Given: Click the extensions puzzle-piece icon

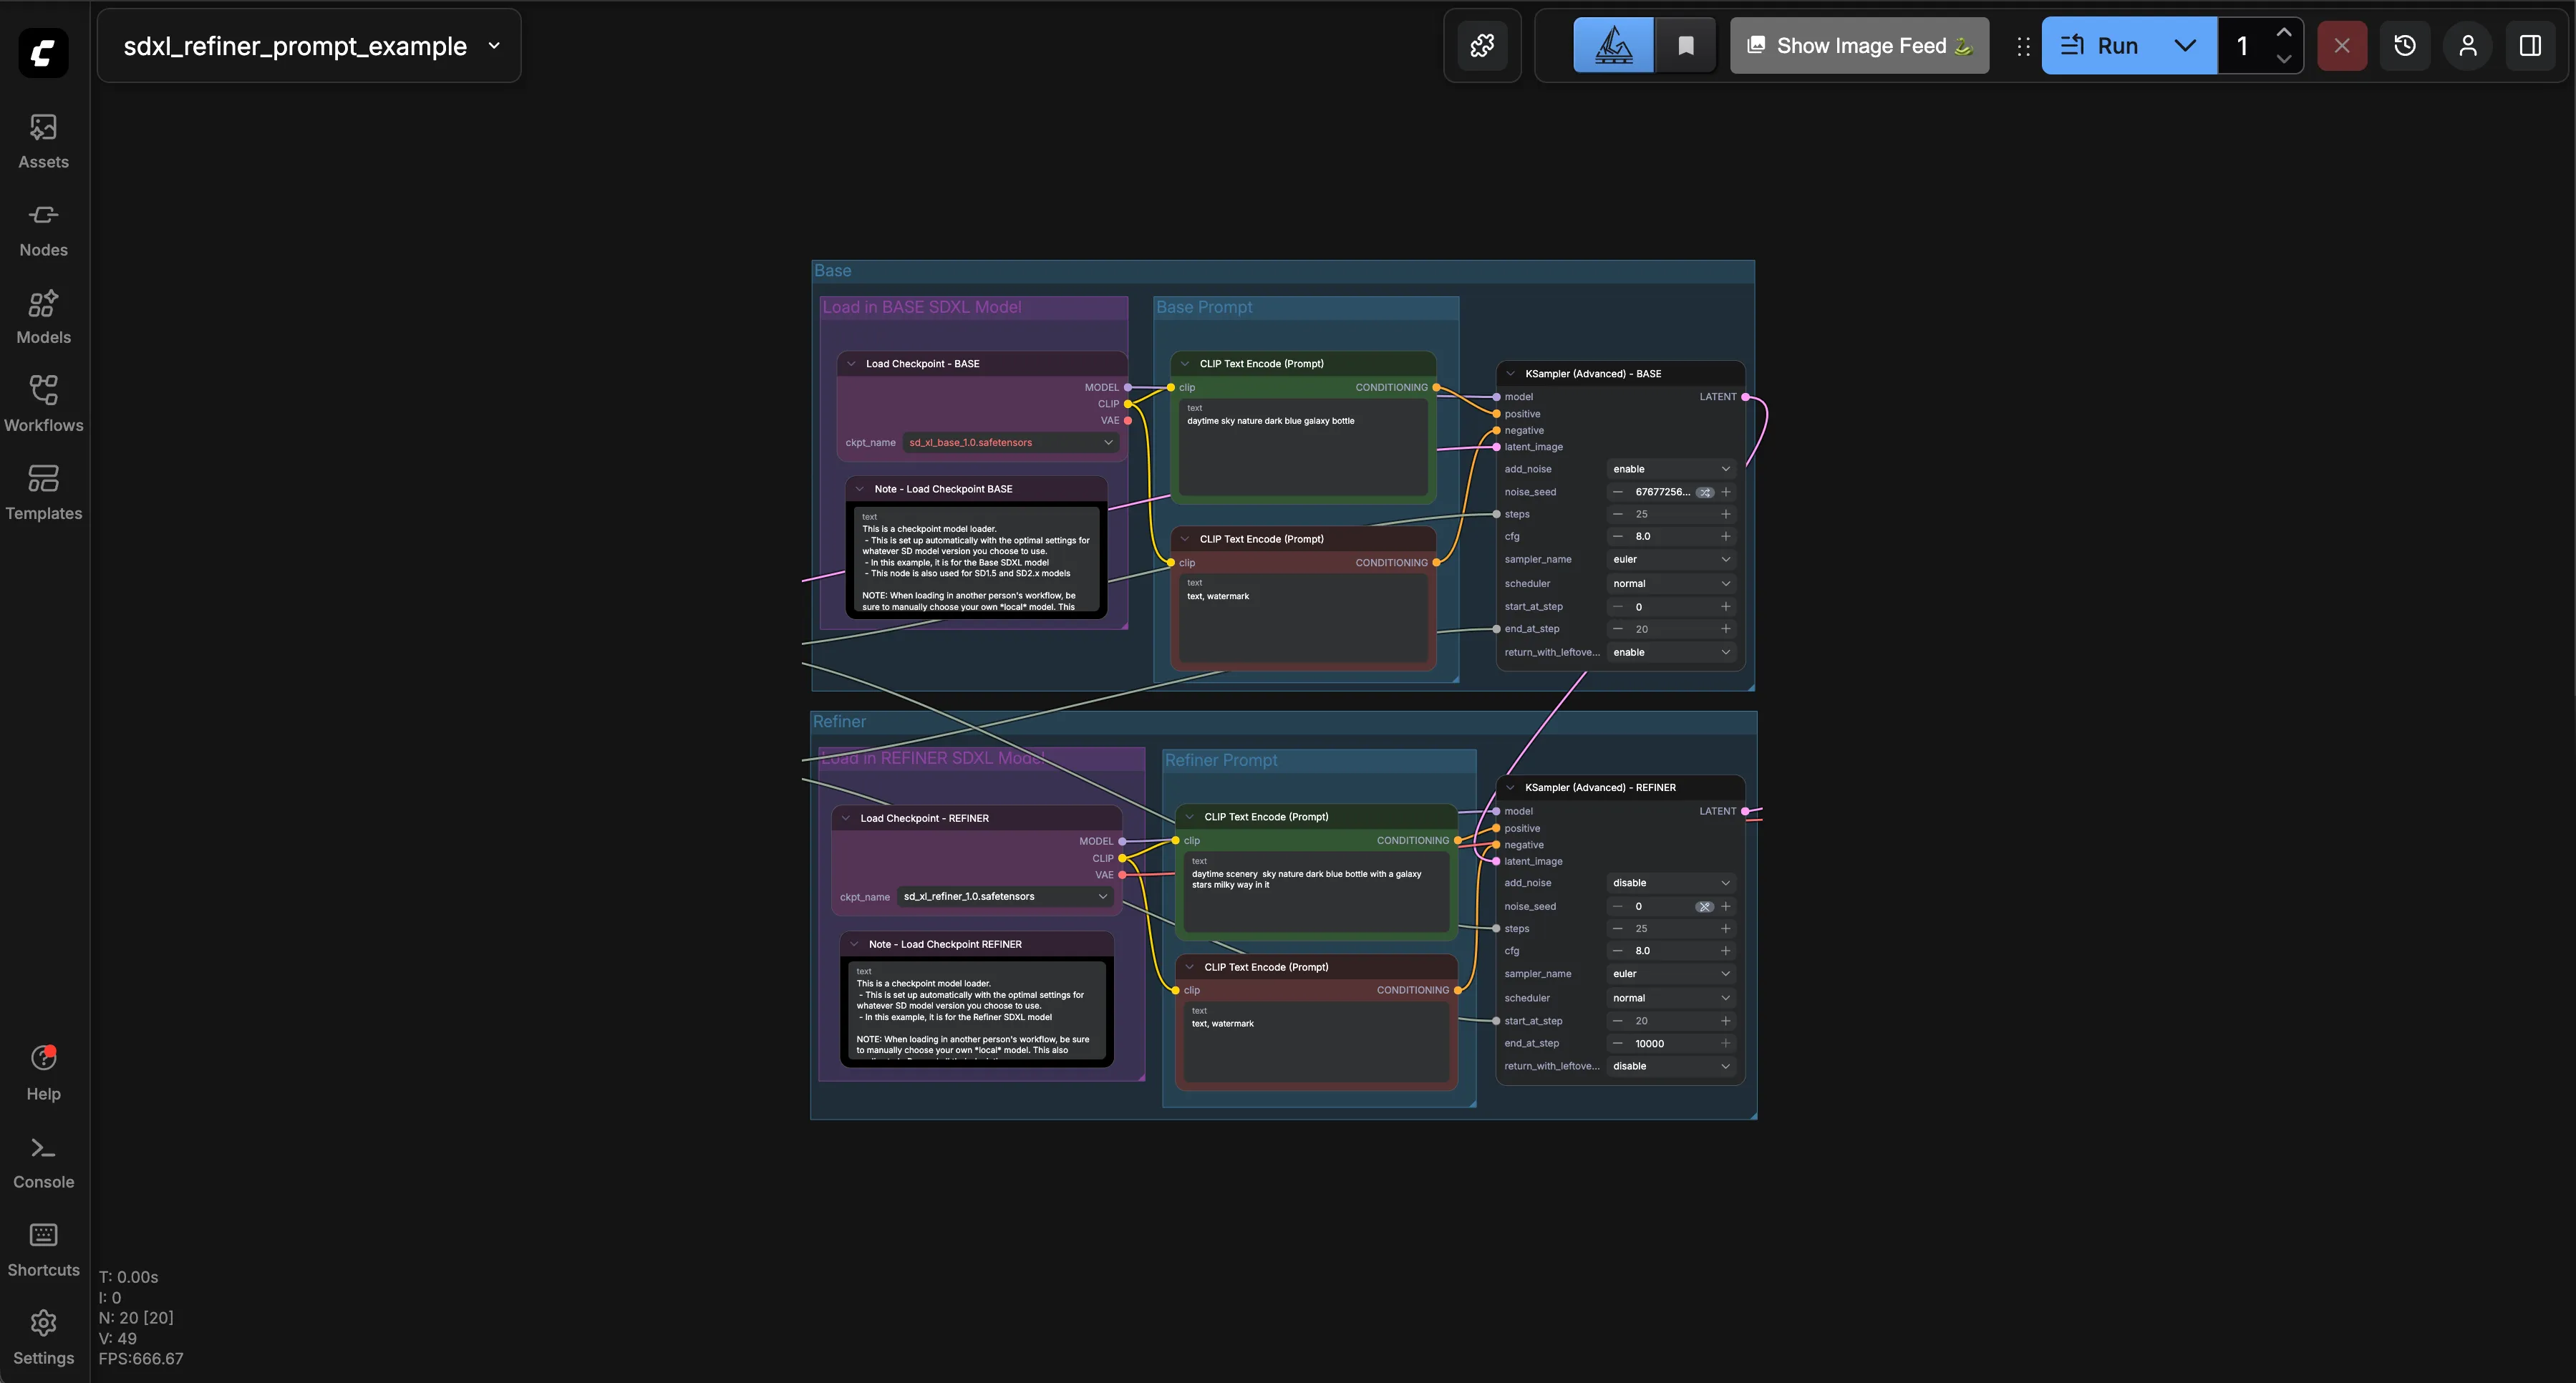Looking at the screenshot, I should 1482,46.
